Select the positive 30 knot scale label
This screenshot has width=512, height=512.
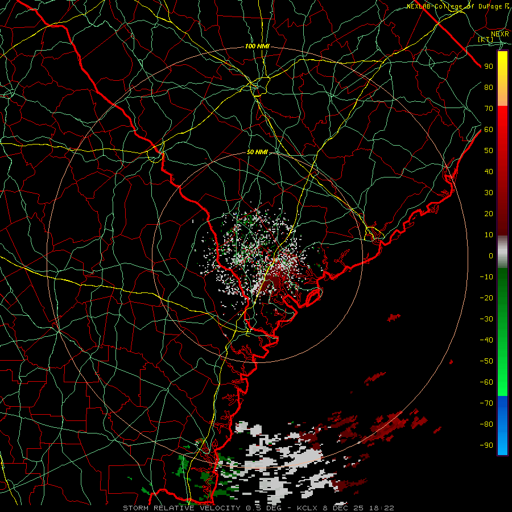489,193
